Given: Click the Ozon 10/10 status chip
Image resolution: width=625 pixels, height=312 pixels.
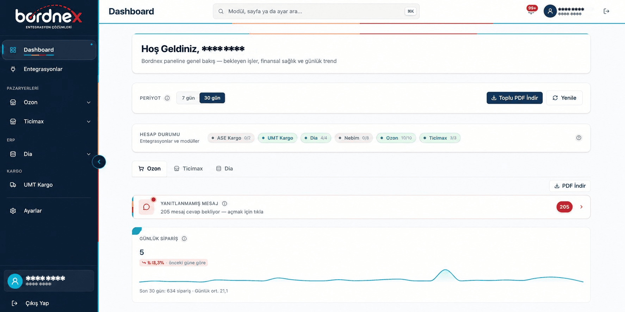Looking at the screenshot, I should coord(396,138).
